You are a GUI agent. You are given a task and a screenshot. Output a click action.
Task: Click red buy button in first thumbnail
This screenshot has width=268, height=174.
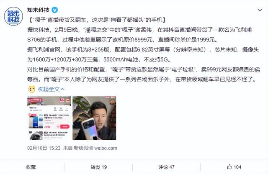pos(65,127)
